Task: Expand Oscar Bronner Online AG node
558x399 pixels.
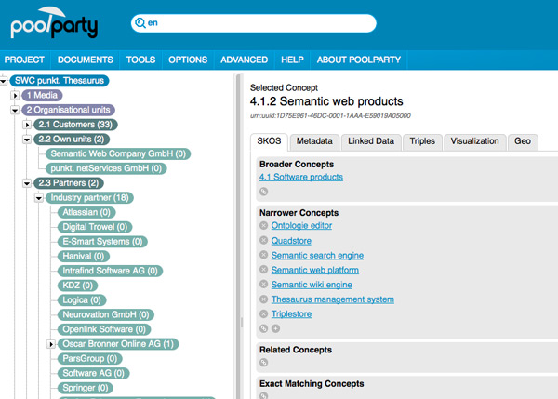Action: point(51,344)
